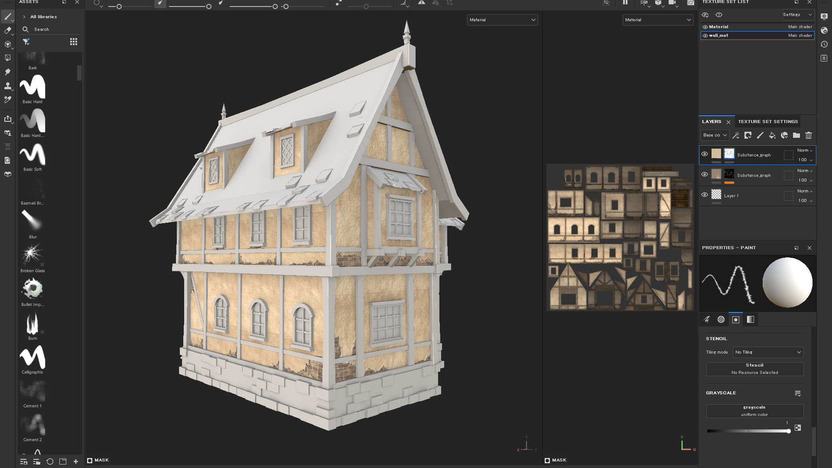Open the Alpha properties tab
832x468 pixels.
tap(721, 319)
